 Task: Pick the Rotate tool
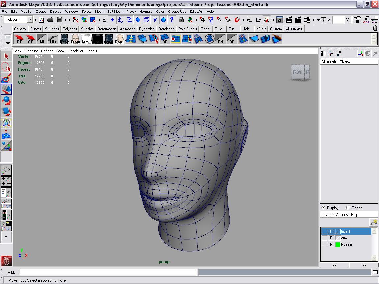tap(6, 101)
